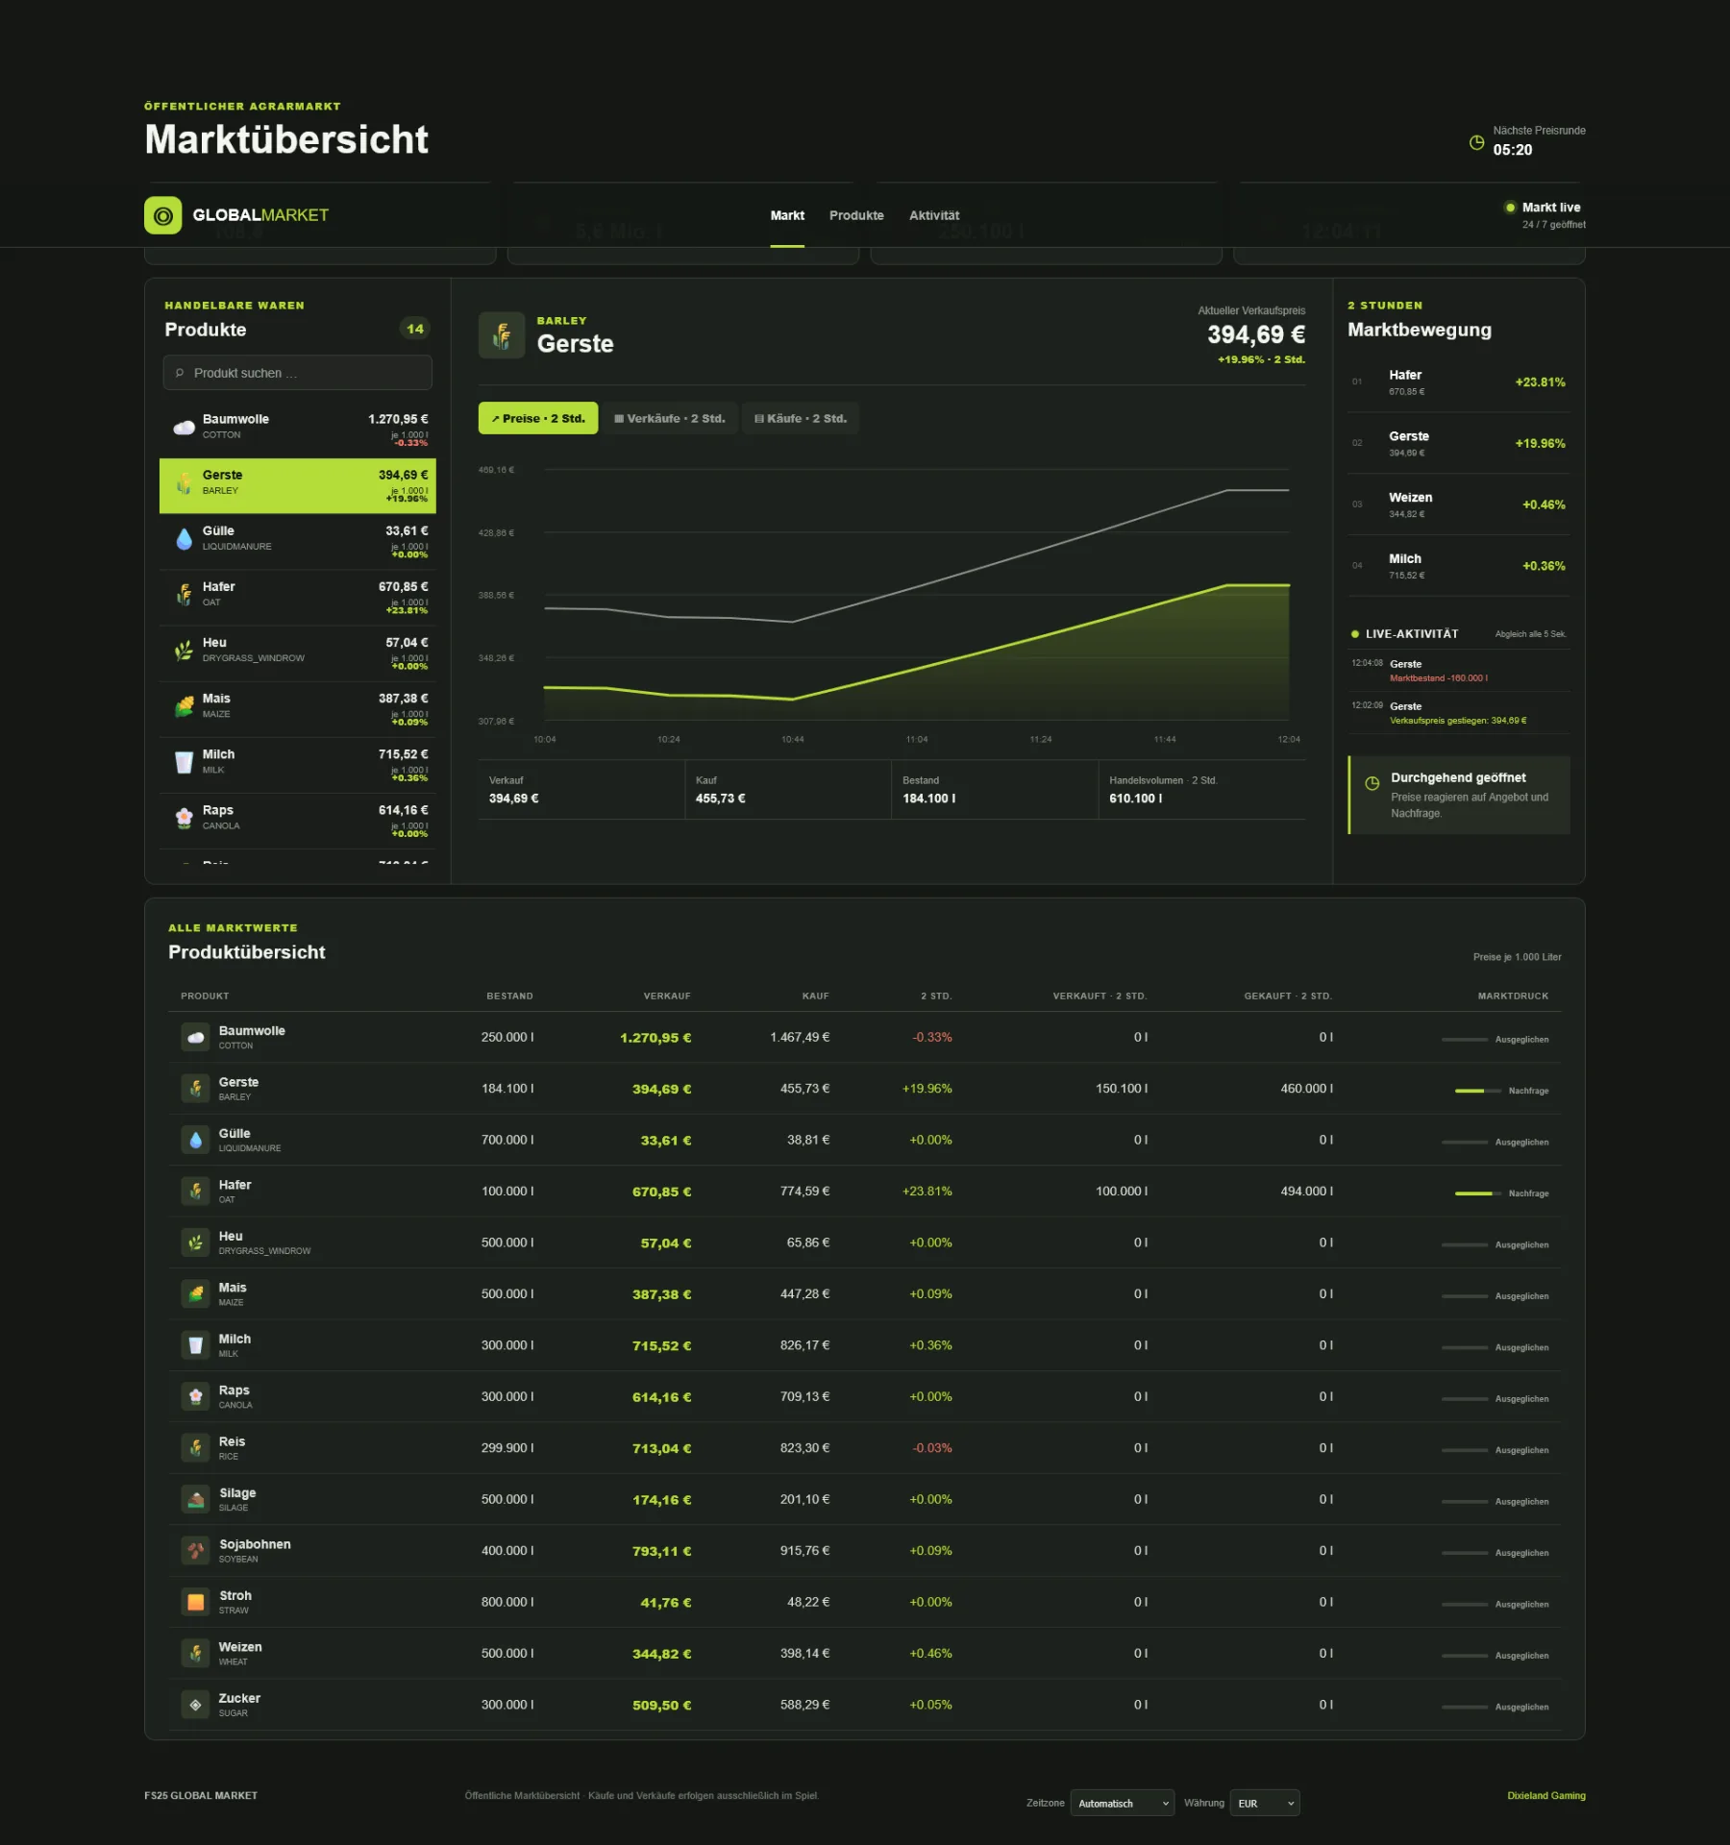Open the Produkte navigation tab
This screenshot has height=1845, width=1730.
coord(856,215)
